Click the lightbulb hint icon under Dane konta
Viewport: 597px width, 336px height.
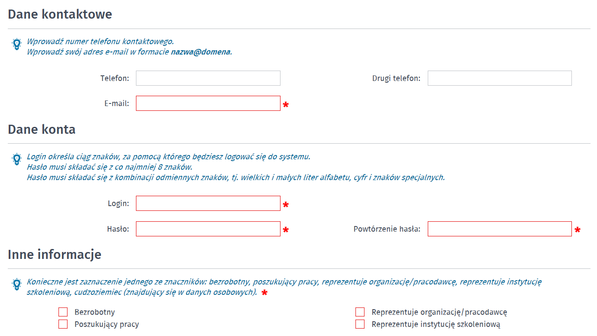[x=16, y=159]
